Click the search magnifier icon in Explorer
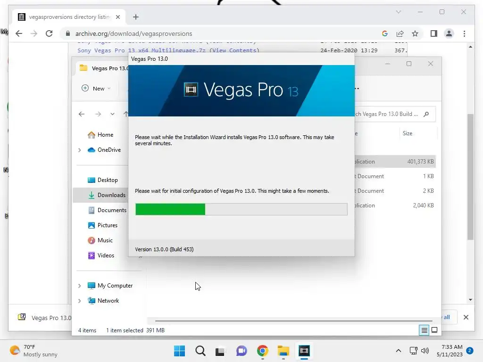483x362 pixels. pos(426,114)
